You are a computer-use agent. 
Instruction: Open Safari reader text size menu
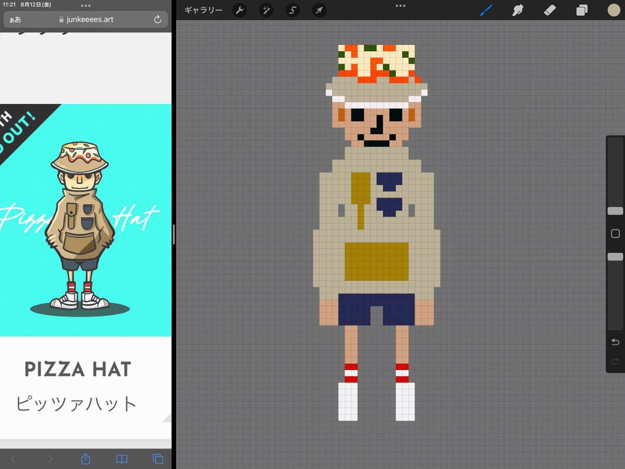coord(15,19)
